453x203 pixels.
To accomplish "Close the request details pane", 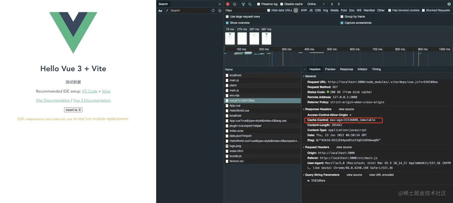I will tap(304, 69).
